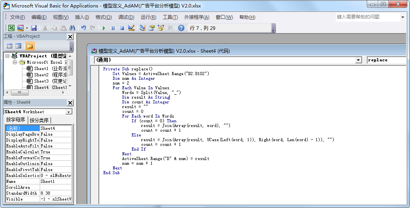
Task: Click the code line 'num = 2'
Action: click(x=121, y=83)
